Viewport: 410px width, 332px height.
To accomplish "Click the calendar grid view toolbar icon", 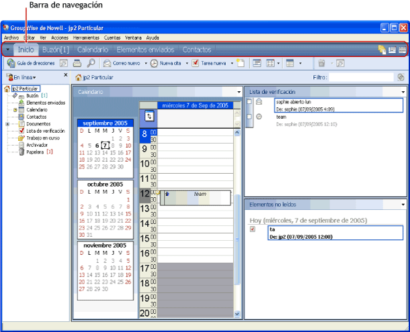I will click(290, 63).
